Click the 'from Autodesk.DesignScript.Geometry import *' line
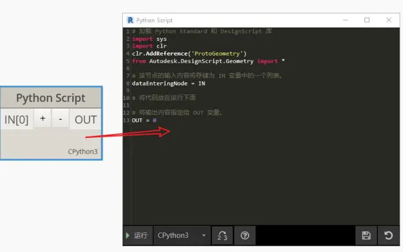 [208, 61]
